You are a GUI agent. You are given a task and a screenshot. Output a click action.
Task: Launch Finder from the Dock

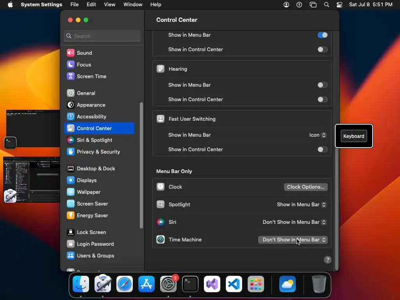tap(81, 284)
